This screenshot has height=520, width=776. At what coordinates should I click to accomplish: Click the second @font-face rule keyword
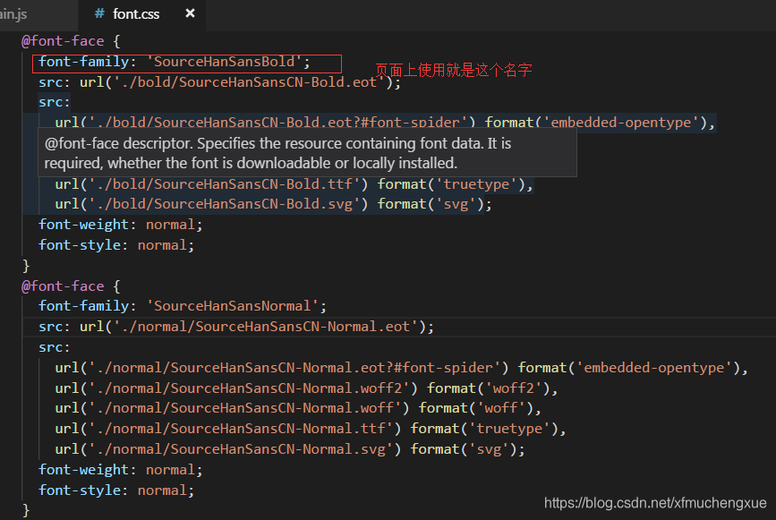point(63,286)
